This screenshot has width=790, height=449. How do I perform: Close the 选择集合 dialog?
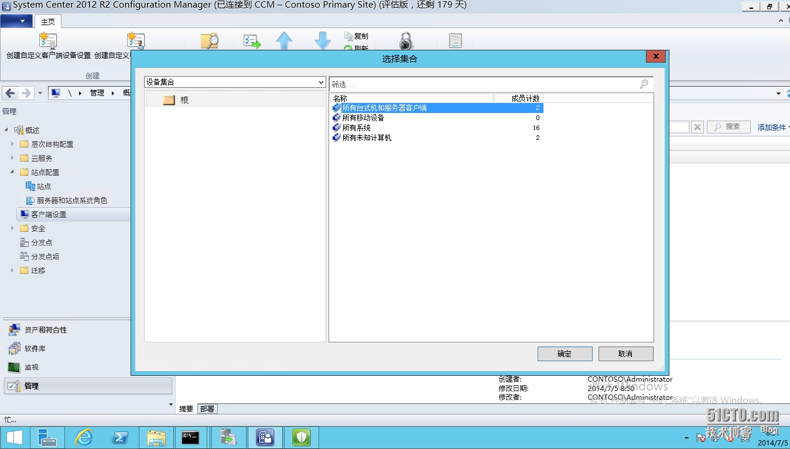(655, 57)
